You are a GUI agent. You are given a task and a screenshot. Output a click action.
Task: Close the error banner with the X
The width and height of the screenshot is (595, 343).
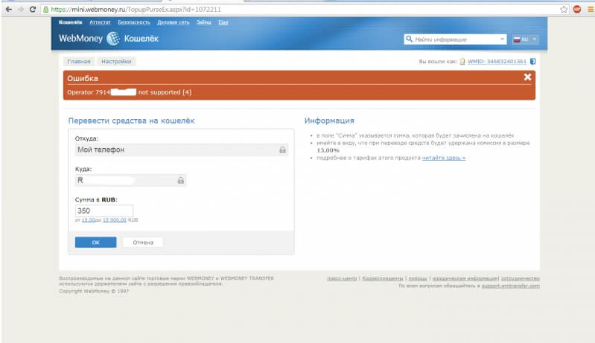point(527,77)
